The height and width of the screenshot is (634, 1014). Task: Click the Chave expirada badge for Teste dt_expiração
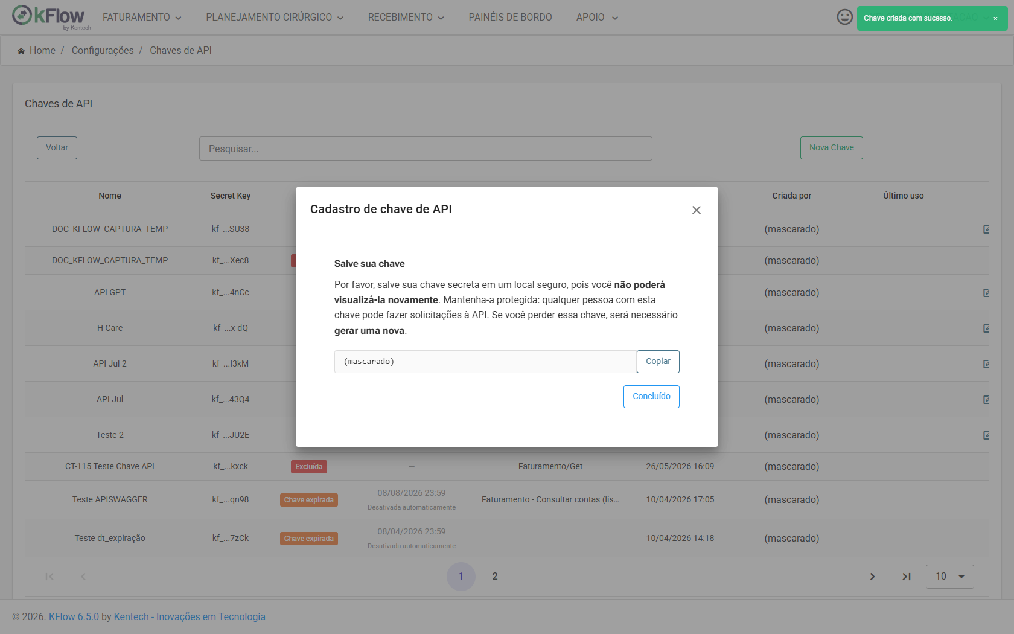click(x=309, y=539)
